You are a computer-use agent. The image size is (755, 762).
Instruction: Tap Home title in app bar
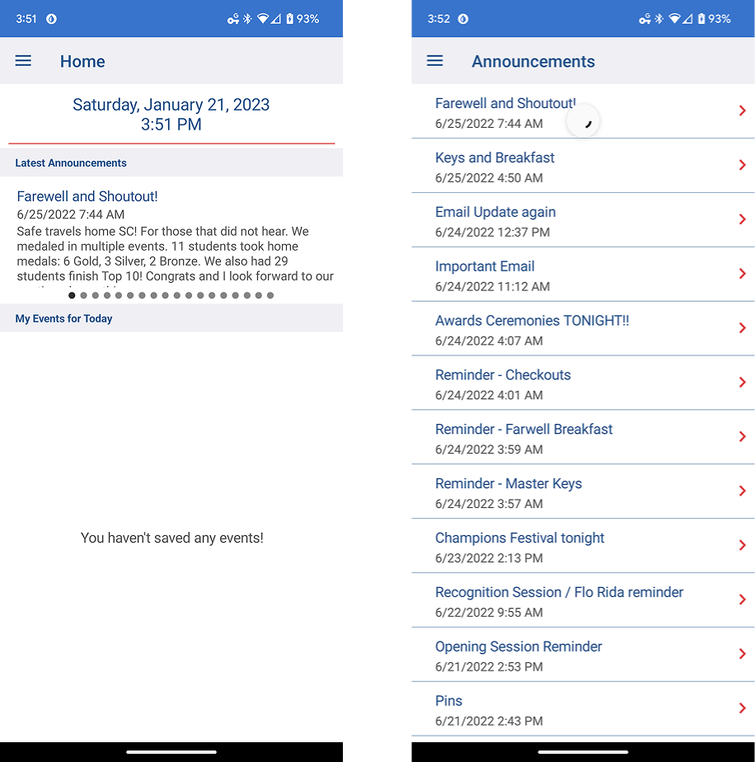pyautogui.click(x=82, y=61)
